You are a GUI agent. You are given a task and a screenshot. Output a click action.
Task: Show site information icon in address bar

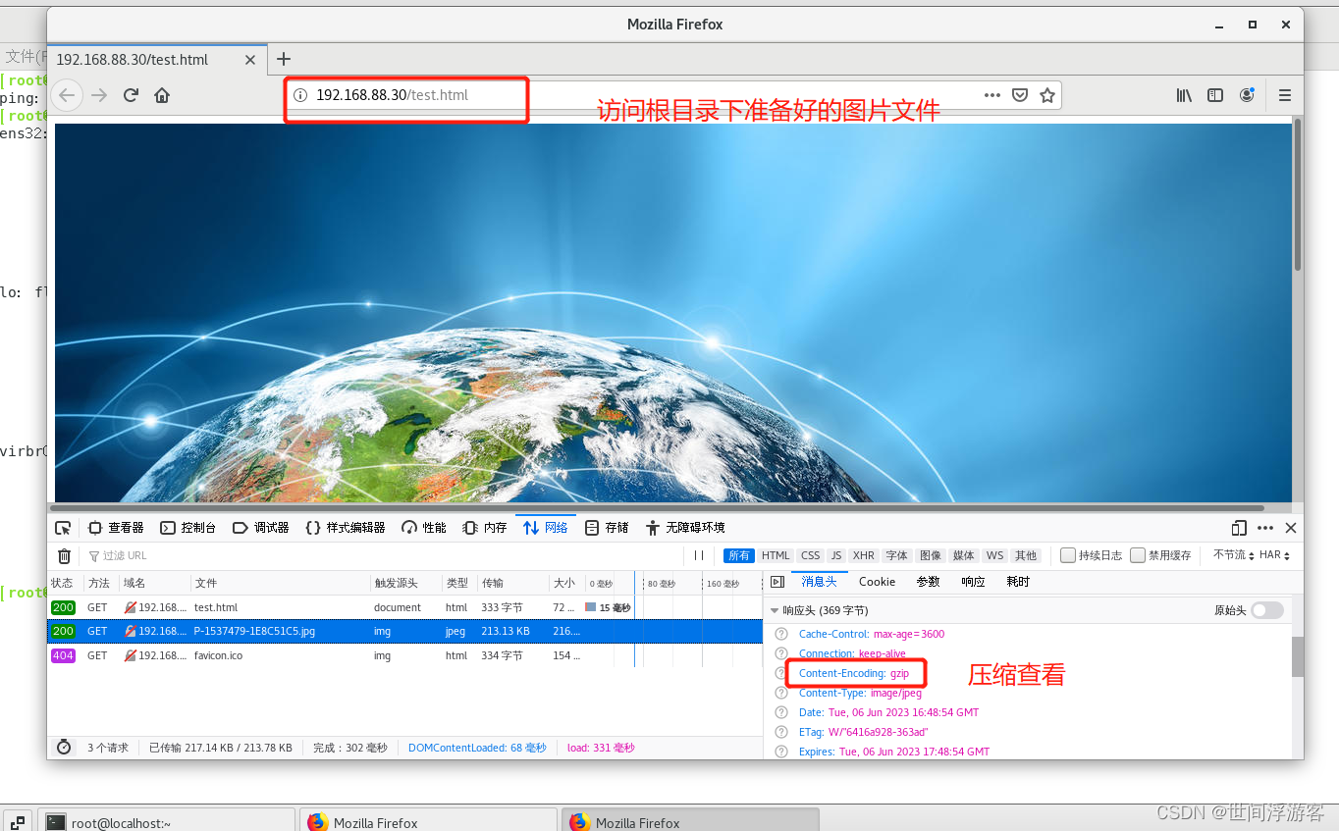(x=300, y=95)
